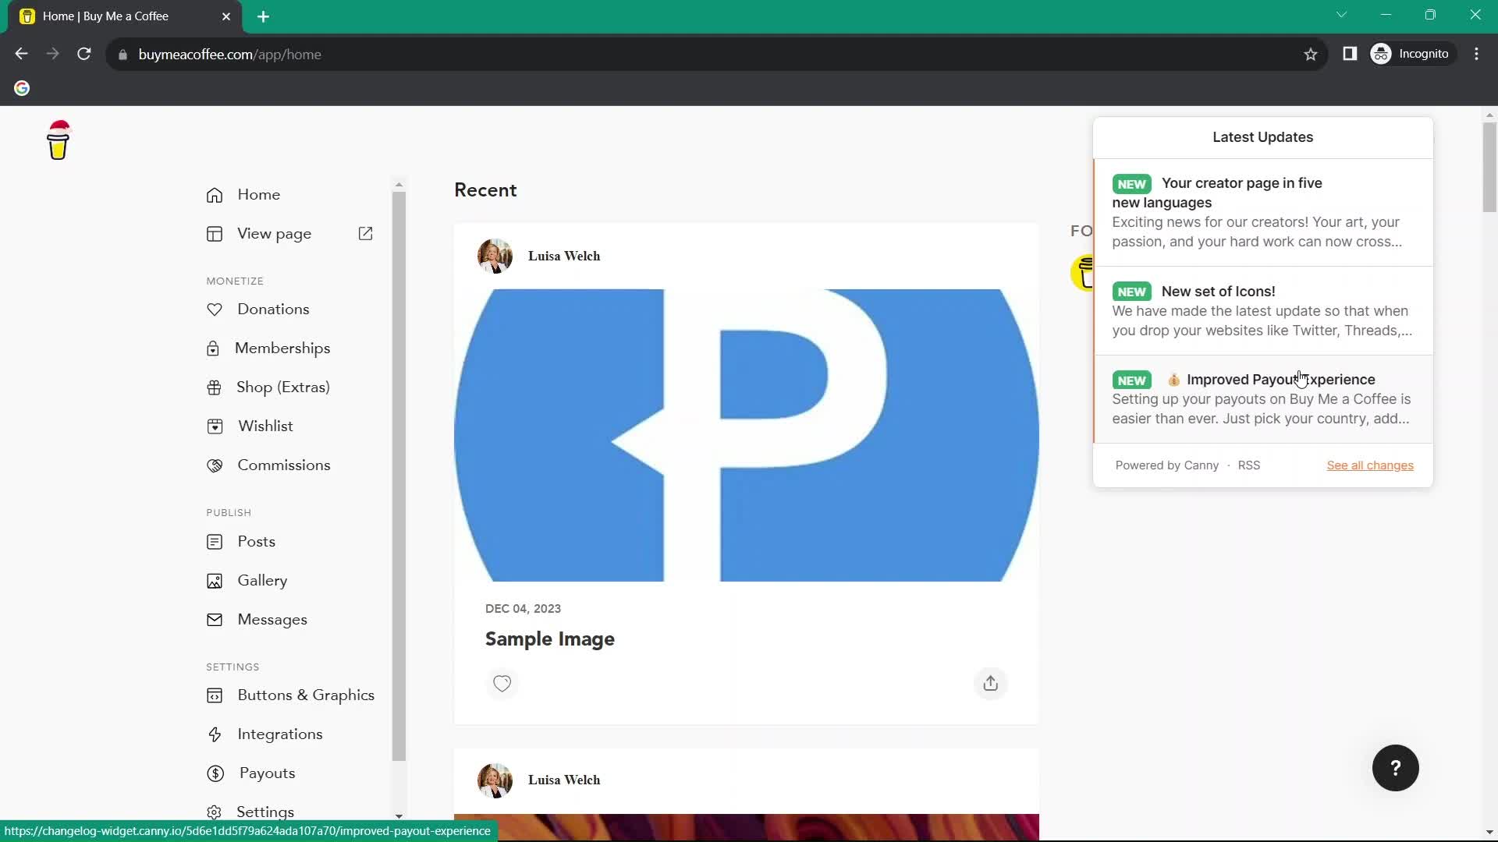Open the Gallery page
This screenshot has height=842, width=1498.
pos(262,581)
